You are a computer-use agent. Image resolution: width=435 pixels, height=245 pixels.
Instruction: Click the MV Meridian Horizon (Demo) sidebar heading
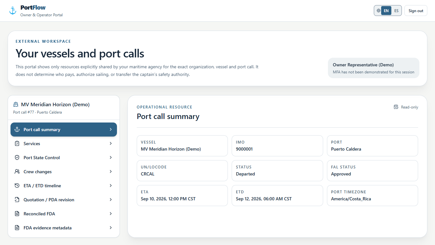[55, 104]
